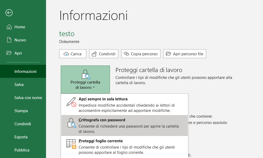Expand the Proteggi cartella di lavoro dropdown
This screenshot has height=158, width=263.
click(85, 79)
